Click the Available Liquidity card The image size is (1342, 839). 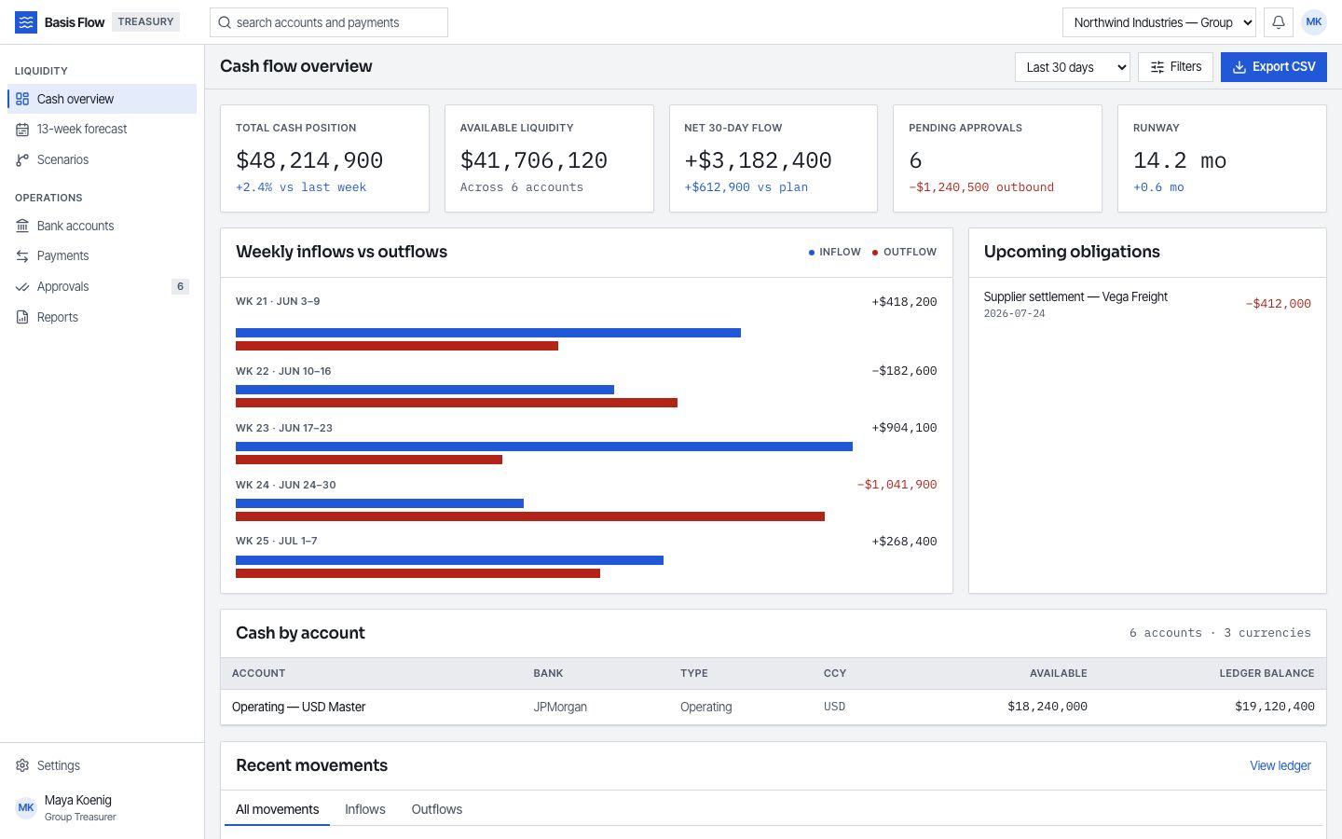(x=549, y=158)
